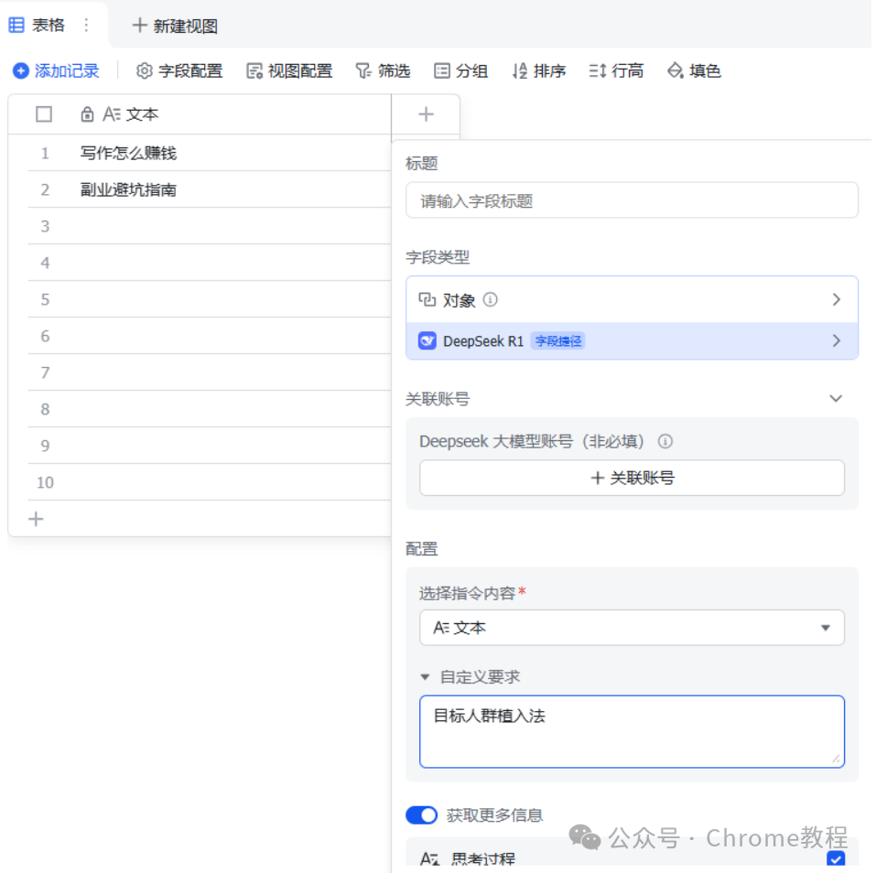Open 视图配置 view settings
Screen dimensions: 876x873
click(x=289, y=71)
